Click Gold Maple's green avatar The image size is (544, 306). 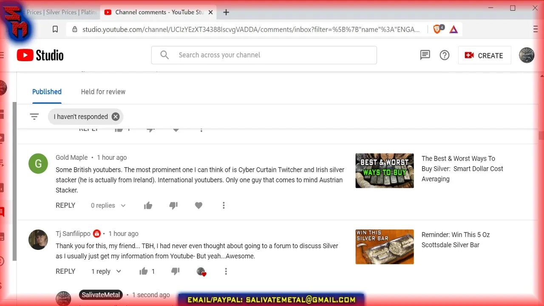pos(38,164)
